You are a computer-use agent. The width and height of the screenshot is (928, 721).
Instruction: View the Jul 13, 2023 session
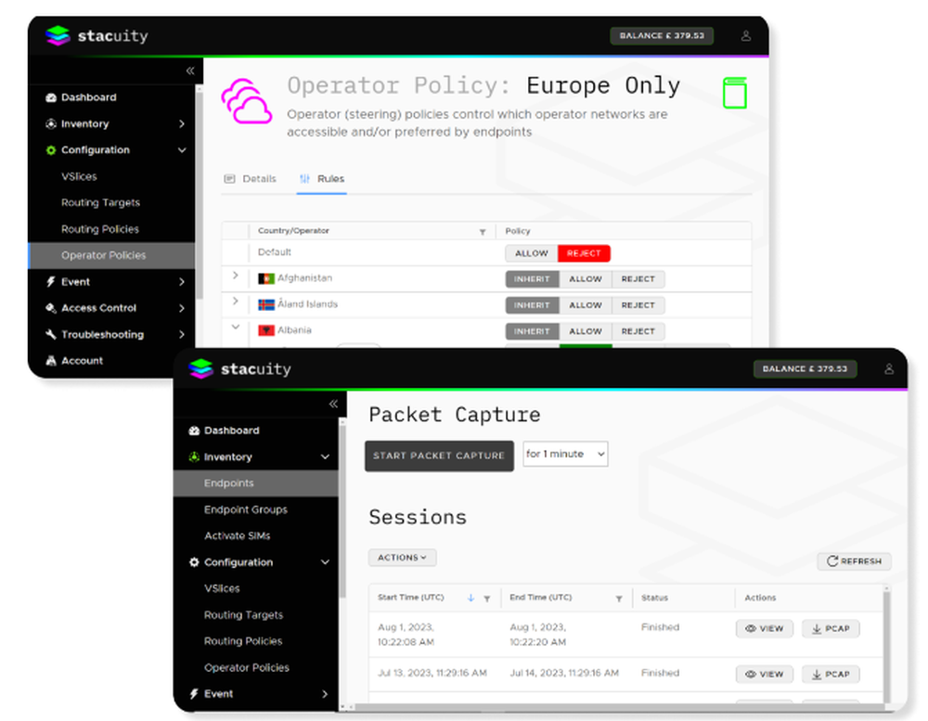pos(764,675)
